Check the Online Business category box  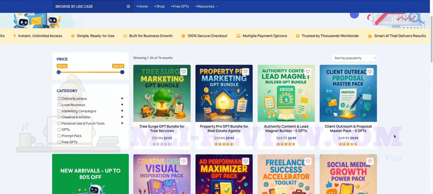[x=59, y=98]
